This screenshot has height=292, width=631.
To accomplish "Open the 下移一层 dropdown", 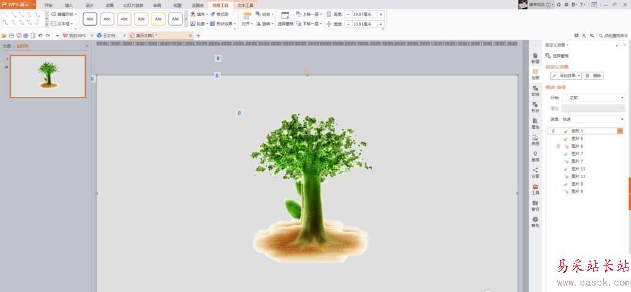I will click(x=309, y=24).
